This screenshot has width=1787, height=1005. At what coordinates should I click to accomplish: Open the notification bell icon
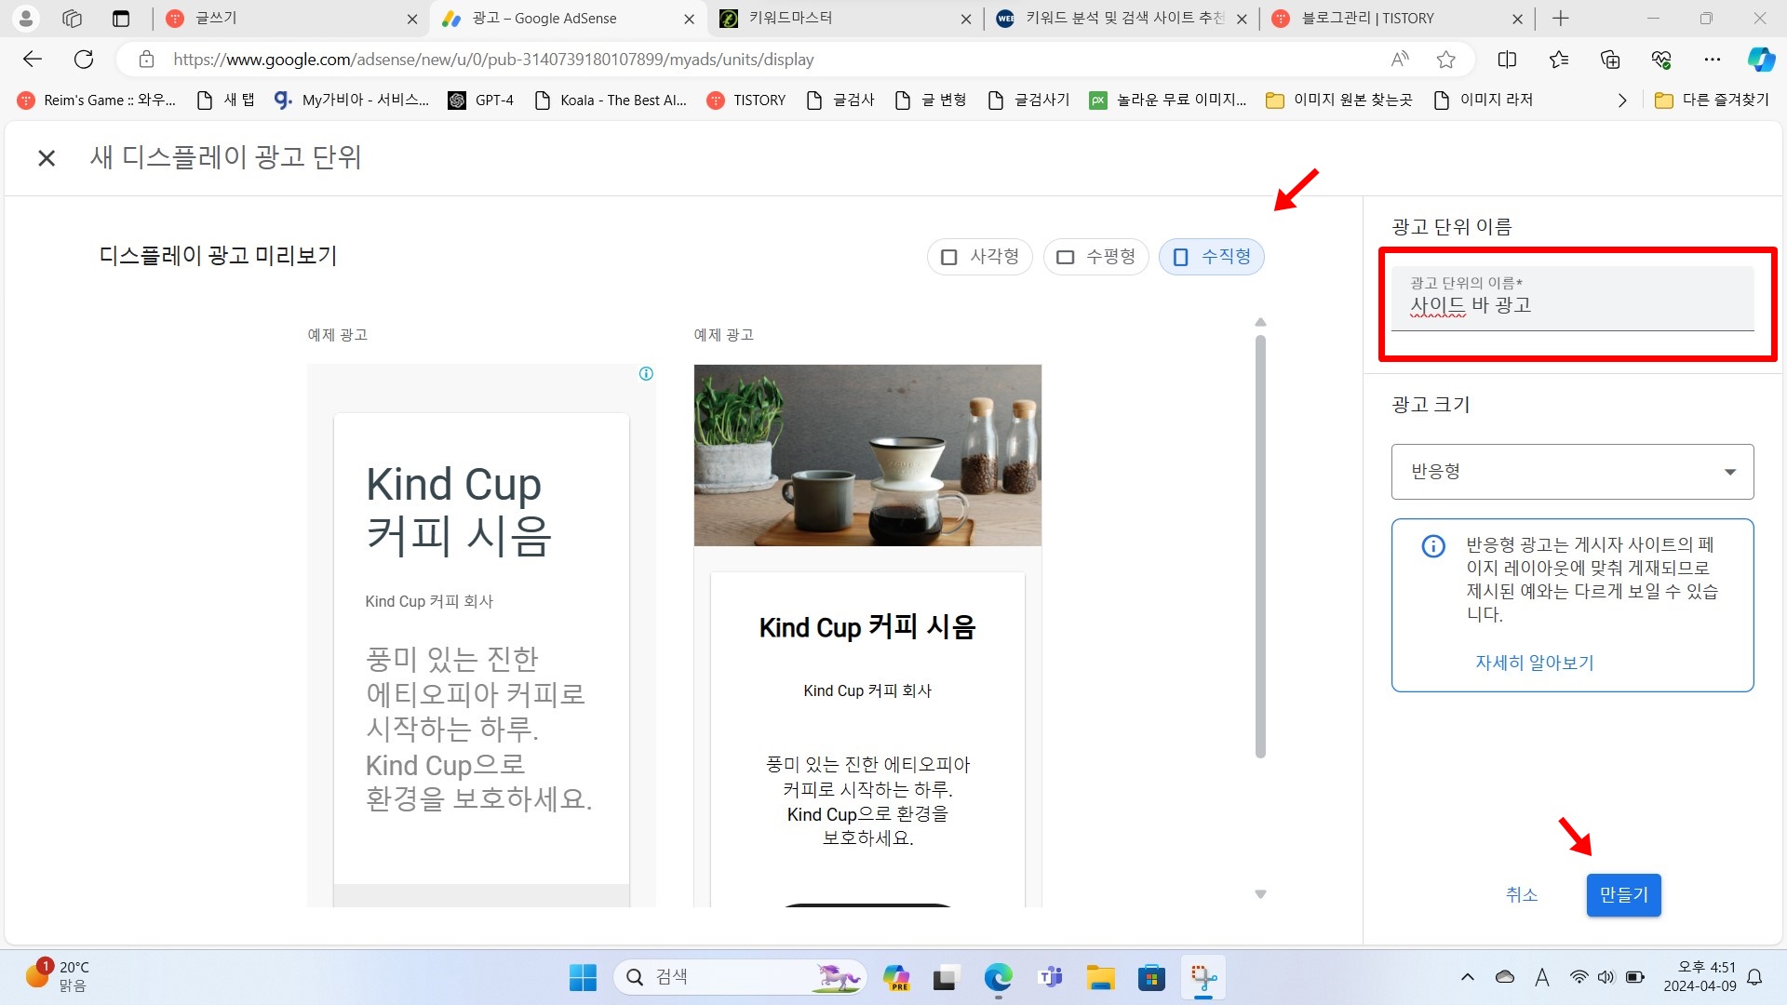pyautogui.click(x=1754, y=977)
